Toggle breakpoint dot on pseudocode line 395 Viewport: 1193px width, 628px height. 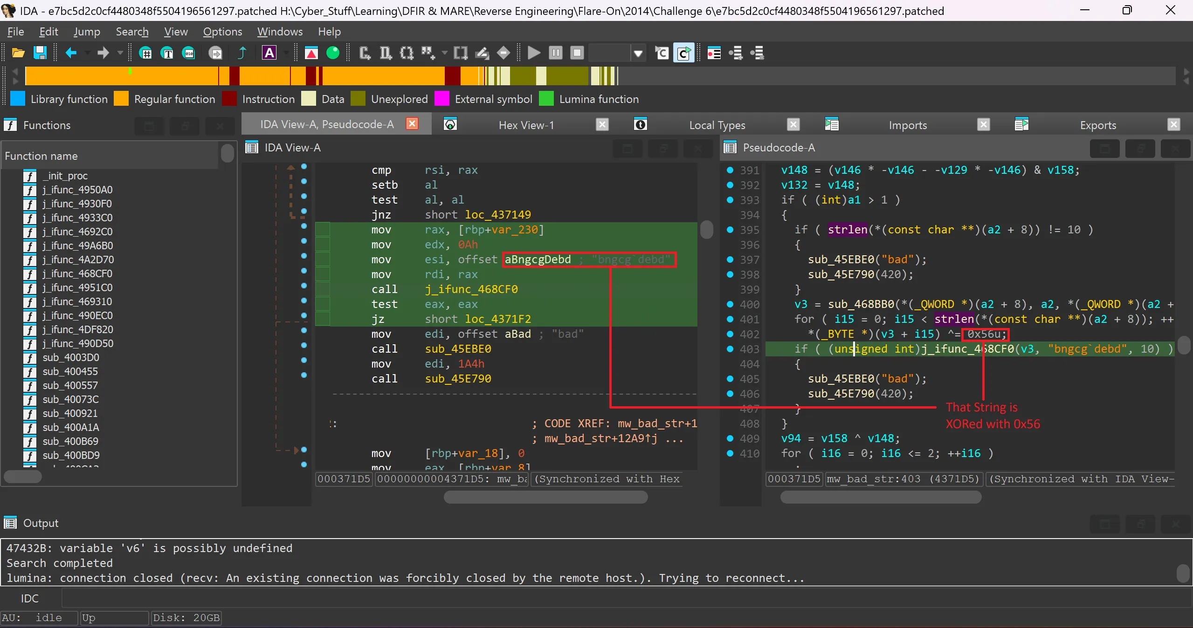tap(730, 230)
